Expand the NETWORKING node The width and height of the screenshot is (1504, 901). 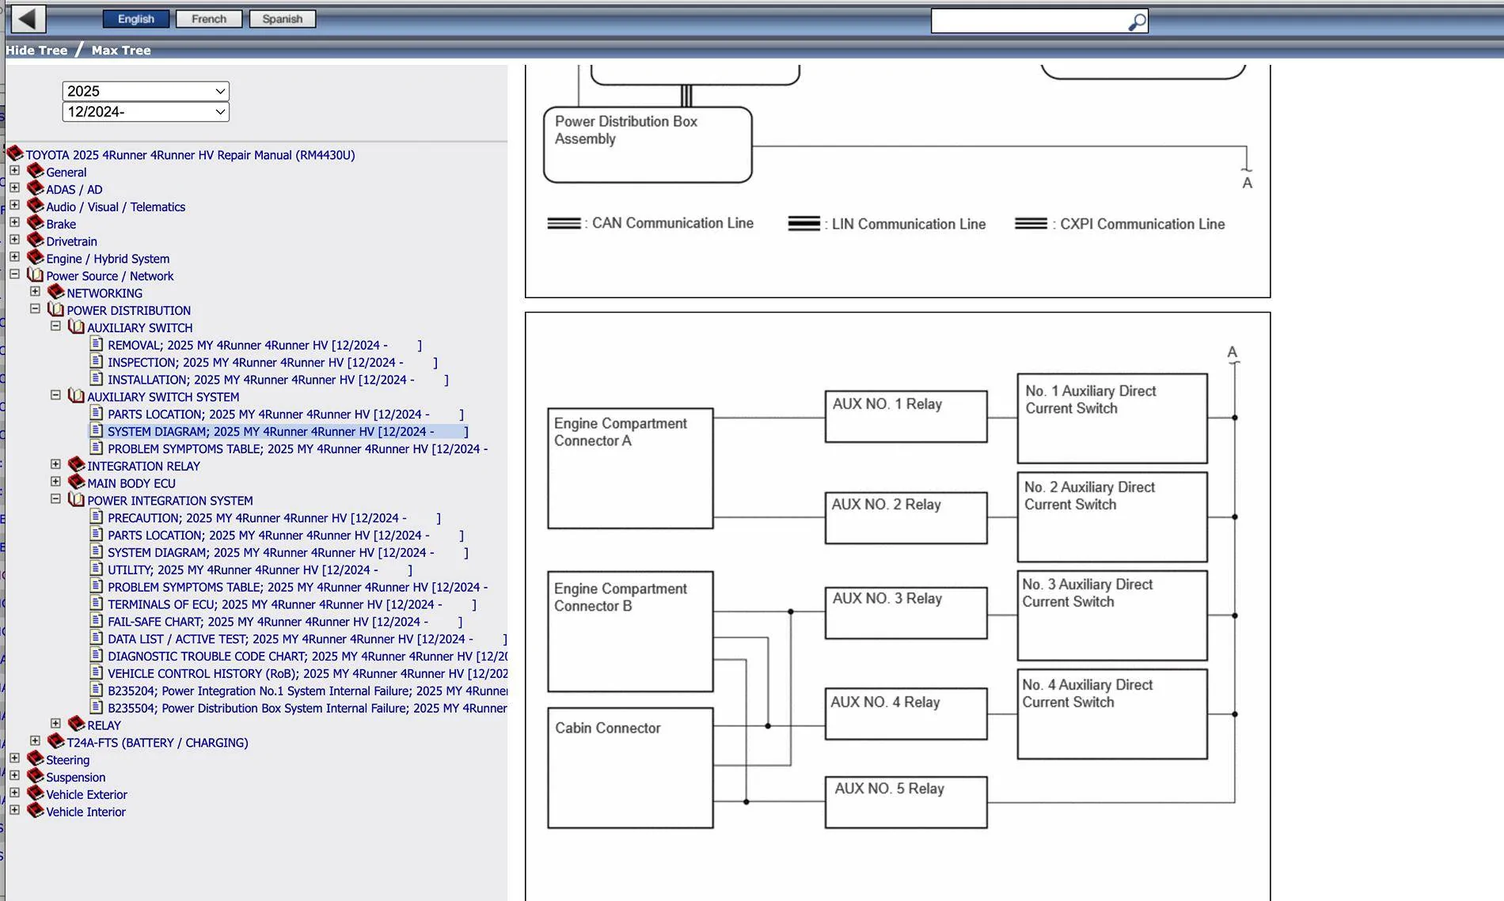(x=35, y=292)
